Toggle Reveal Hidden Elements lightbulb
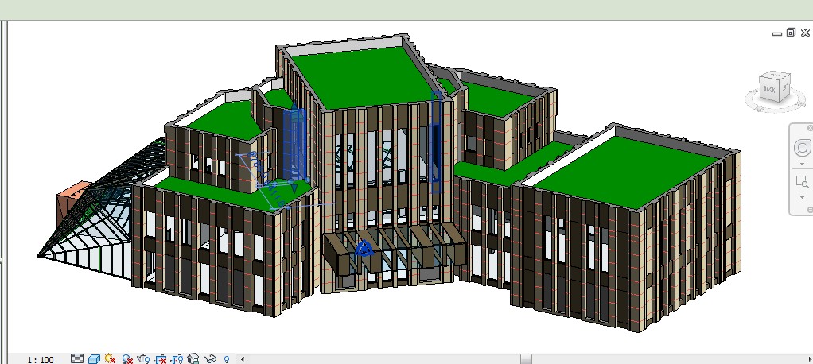 point(226,358)
